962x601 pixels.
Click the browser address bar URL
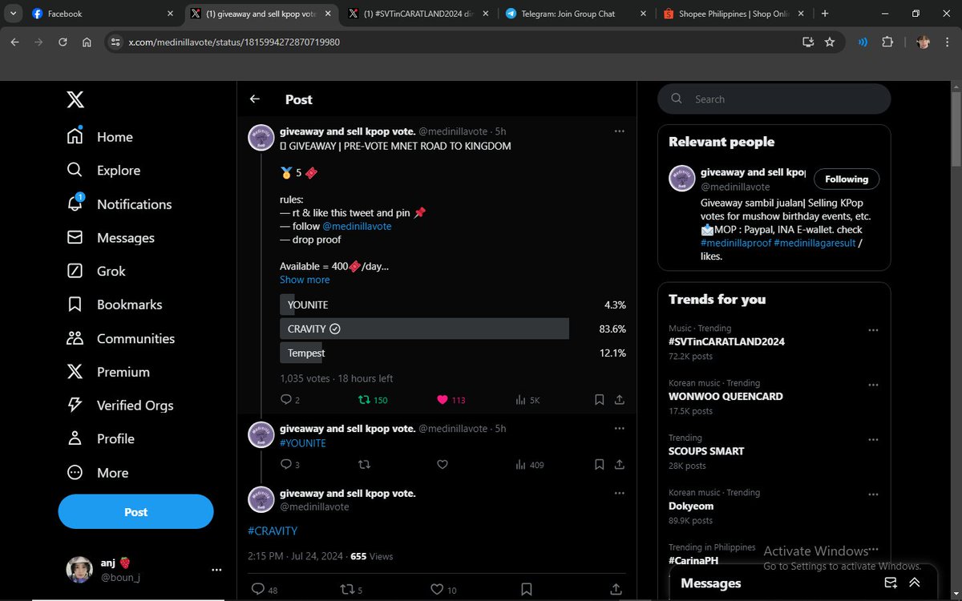pyautogui.click(x=234, y=42)
